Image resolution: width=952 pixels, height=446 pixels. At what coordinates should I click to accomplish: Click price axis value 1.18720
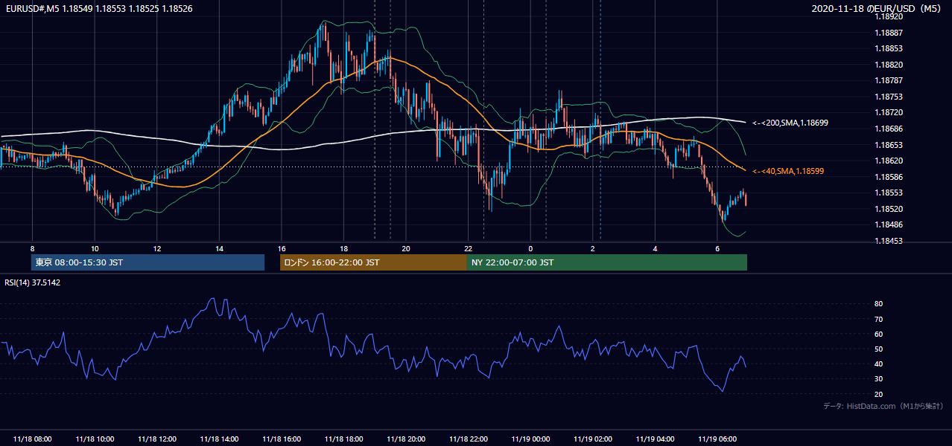coord(889,112)
